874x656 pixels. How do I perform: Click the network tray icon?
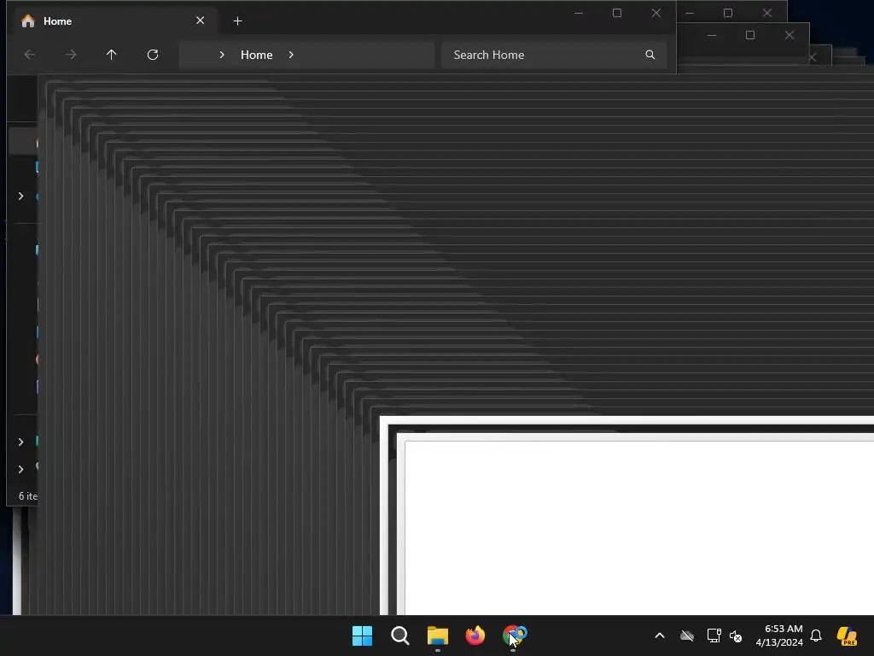(x=714, y=635)
